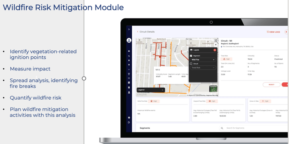Enable the Circuit layer checkbox
The height and width of the screenshot is (144, 289).
click(191, 64)
